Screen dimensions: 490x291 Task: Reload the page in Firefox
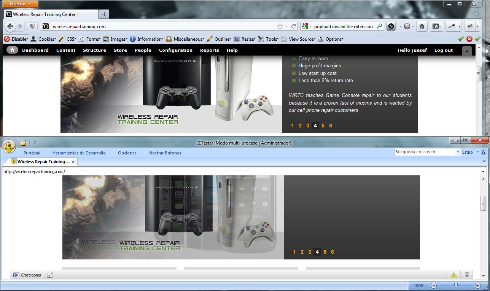[x=293, y=26]
